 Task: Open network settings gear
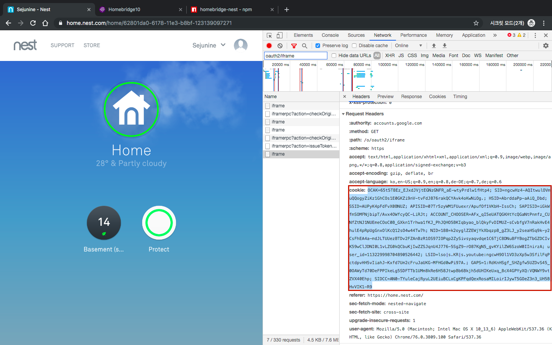(546, 46)
